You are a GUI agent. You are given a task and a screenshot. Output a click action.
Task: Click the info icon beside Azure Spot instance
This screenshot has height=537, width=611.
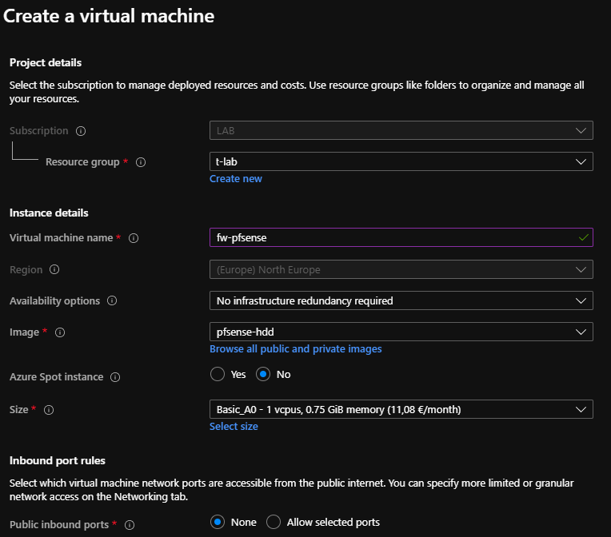pyautogui.click(x=115, y=376)
